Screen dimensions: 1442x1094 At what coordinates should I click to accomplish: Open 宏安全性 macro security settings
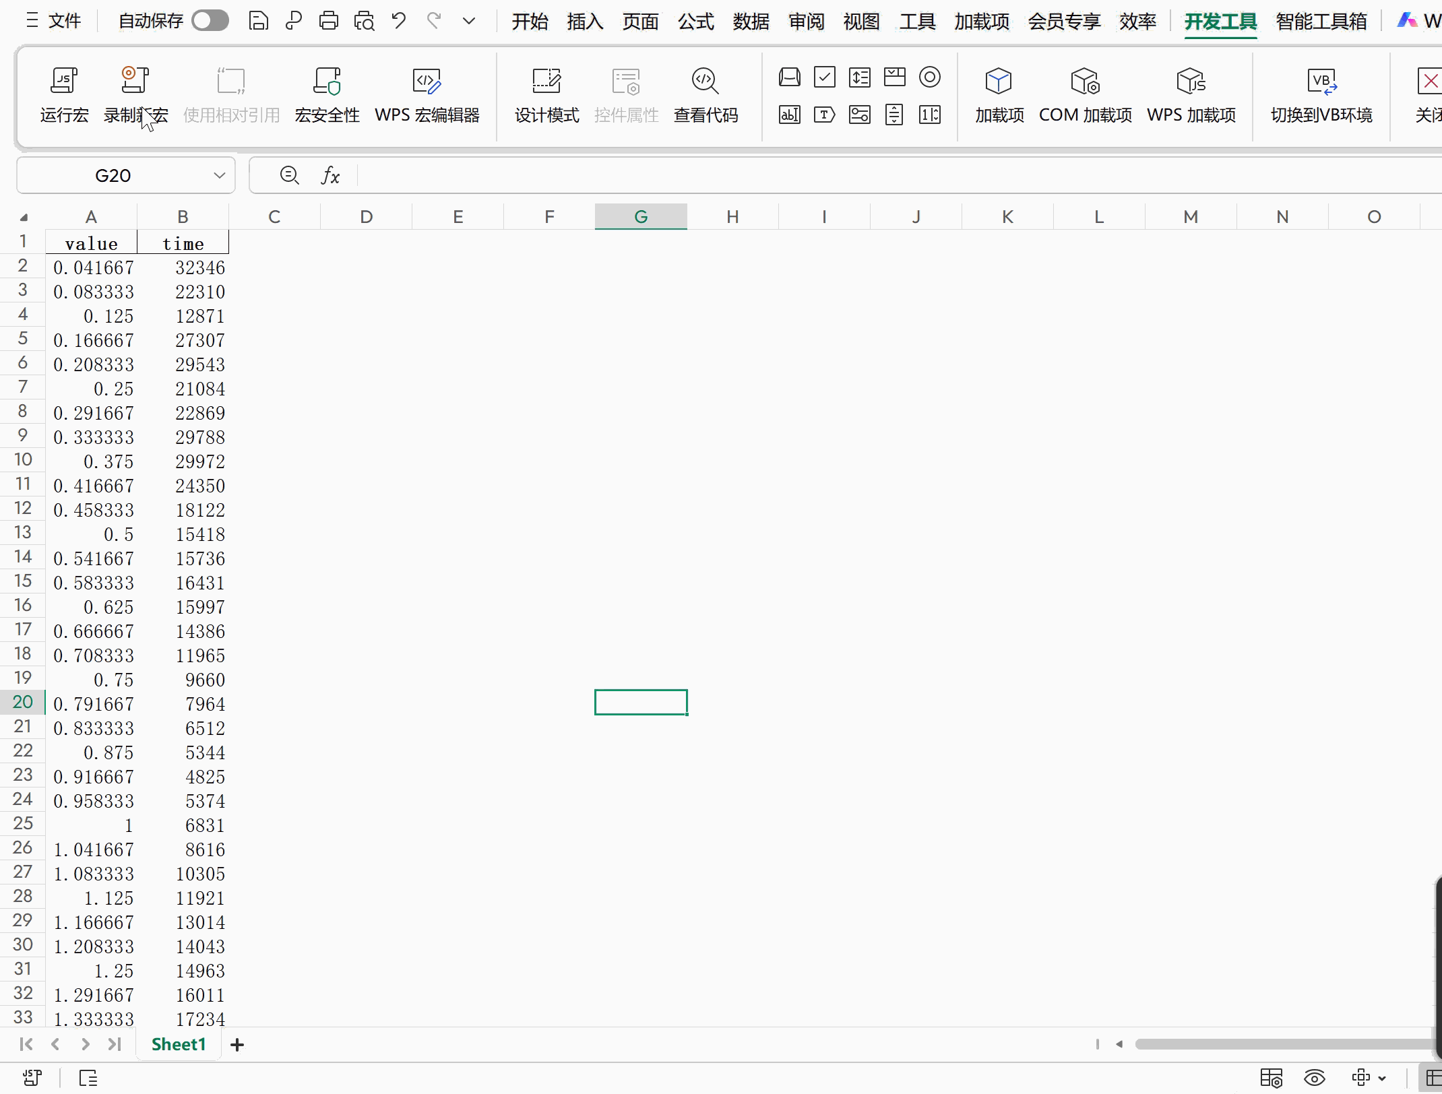click(327, 81)
